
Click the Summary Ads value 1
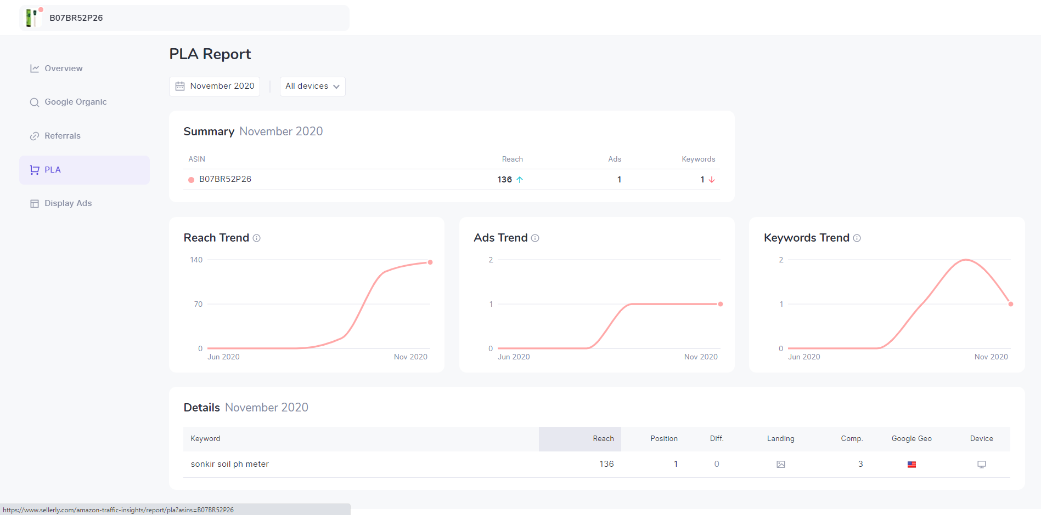pyautogui.click(x=620, y=180)
